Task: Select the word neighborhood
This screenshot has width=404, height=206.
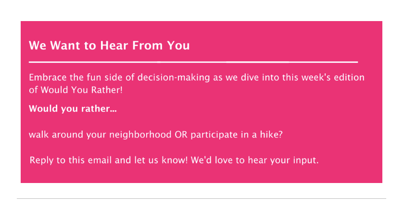Action: [140, 135]
